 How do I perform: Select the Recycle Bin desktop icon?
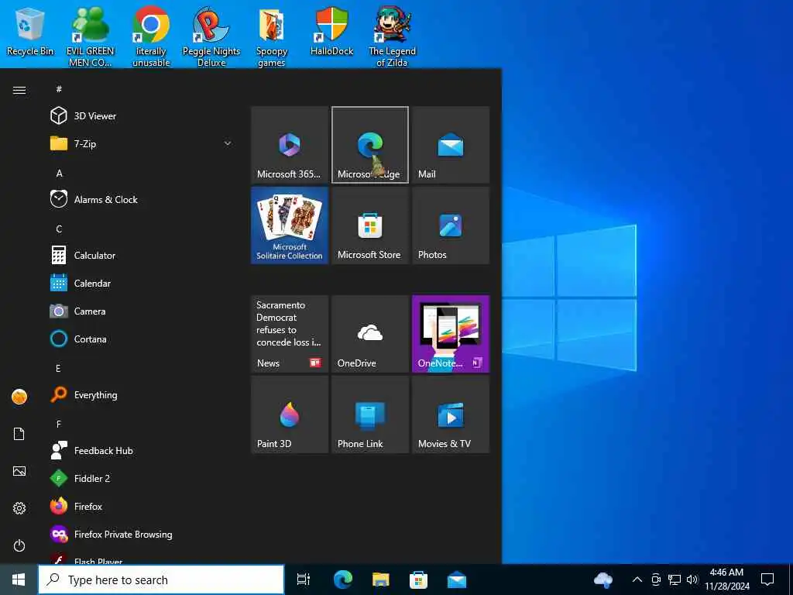pyautogui.click(x=30, y=31)
